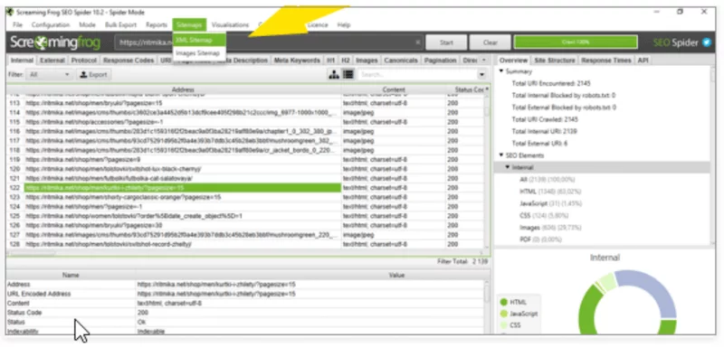The image size is (724, 347).
Task: Clear the URL field with X icon
Action: [x=418, y=42]
